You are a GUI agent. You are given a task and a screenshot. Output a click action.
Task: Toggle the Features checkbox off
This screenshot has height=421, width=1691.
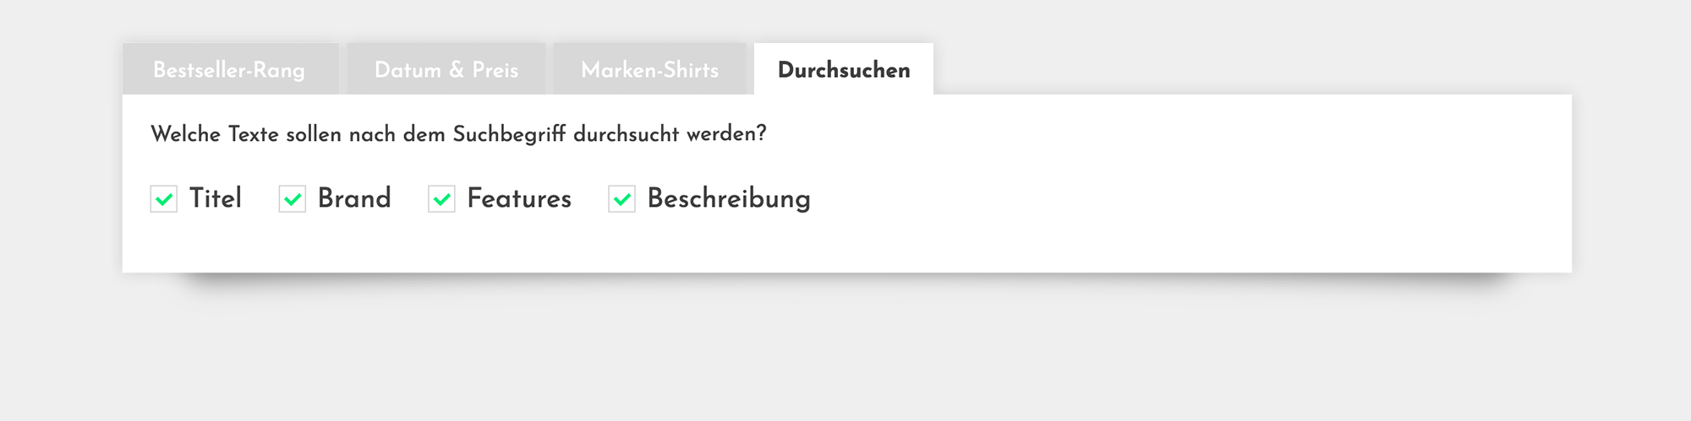(x=441, y=199)
